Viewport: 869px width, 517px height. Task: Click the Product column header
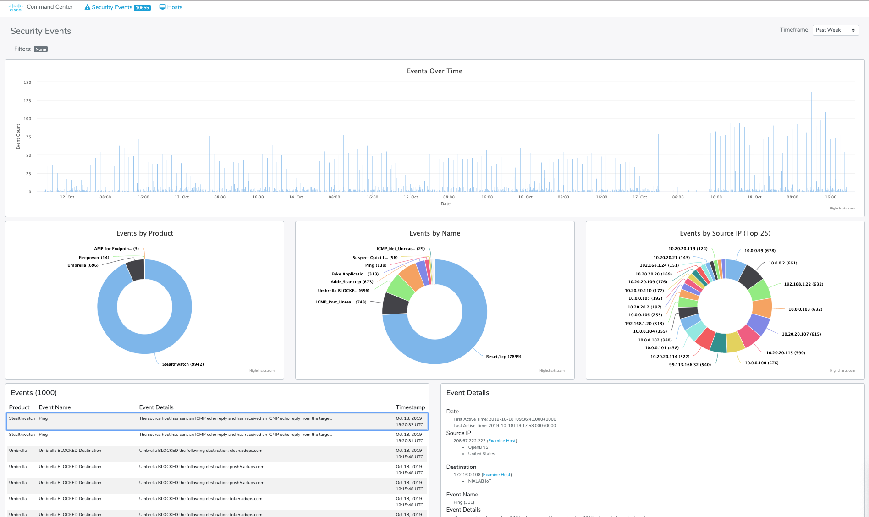19,407
